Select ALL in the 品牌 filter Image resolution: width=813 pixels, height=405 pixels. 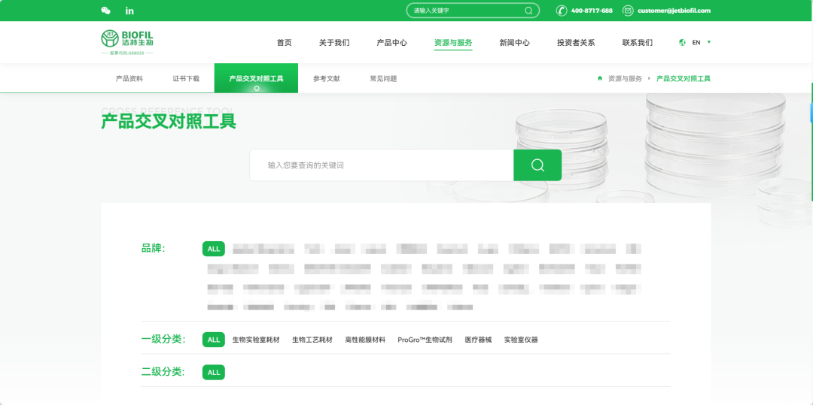point(214,249)
